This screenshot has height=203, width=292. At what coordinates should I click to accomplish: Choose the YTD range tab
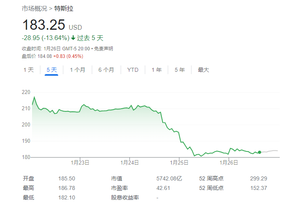pos(133,70)
